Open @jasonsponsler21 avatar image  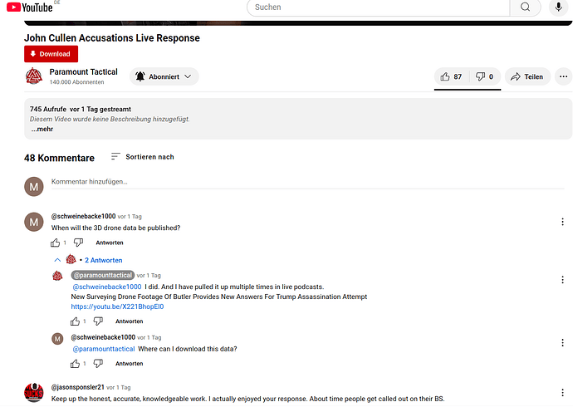(x=34, y=393)
